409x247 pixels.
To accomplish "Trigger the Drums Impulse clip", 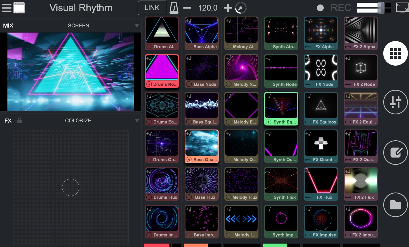I will click(162, 222).
